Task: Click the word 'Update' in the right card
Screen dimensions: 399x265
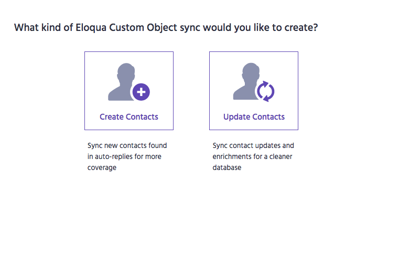Action: click(x=236, y=116)
